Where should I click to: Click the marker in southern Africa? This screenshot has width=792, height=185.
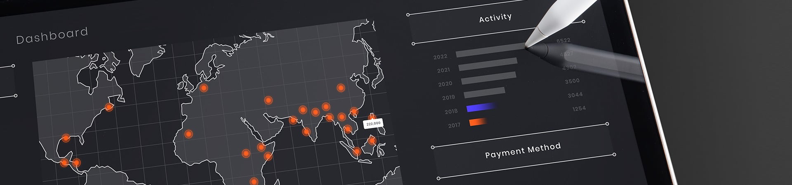[254, 181]
